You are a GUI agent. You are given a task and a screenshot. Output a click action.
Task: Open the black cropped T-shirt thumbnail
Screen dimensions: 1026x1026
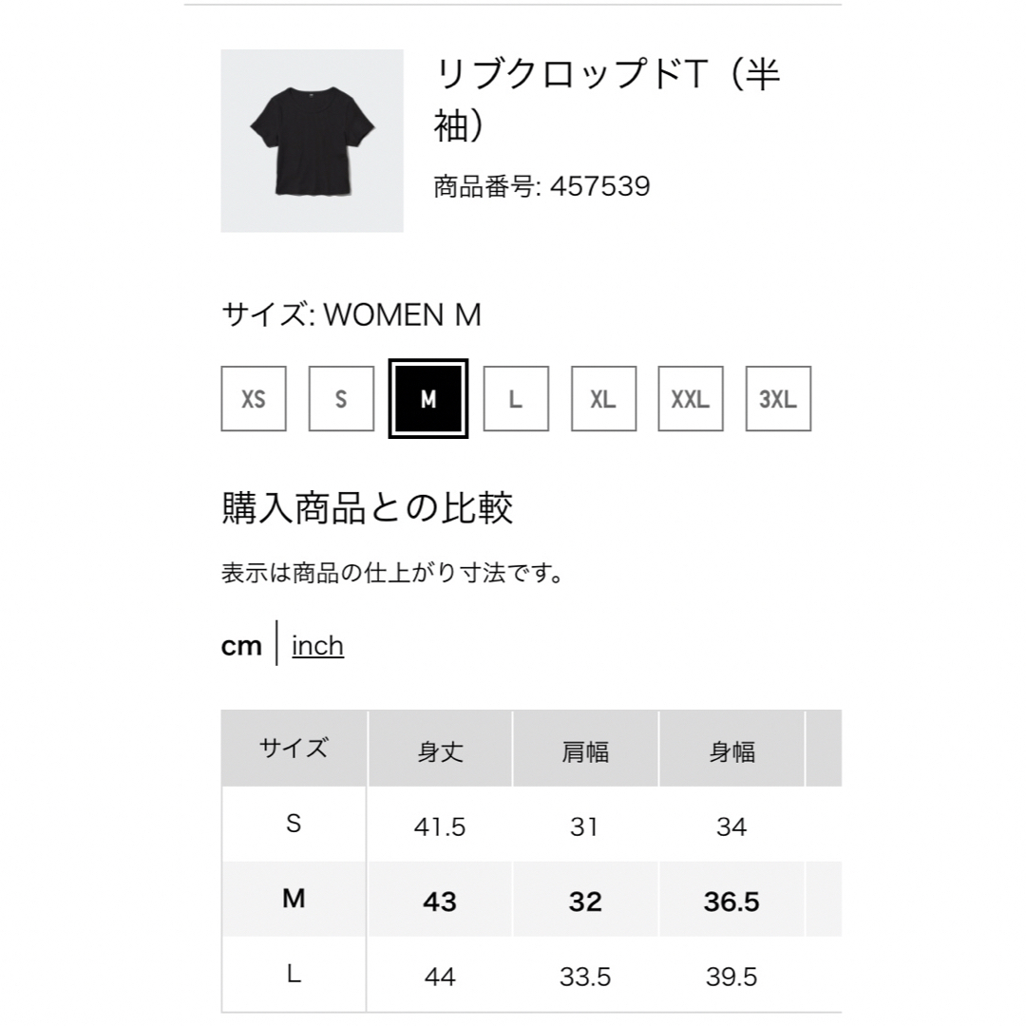pyautogui.click(x=313, y=141)
